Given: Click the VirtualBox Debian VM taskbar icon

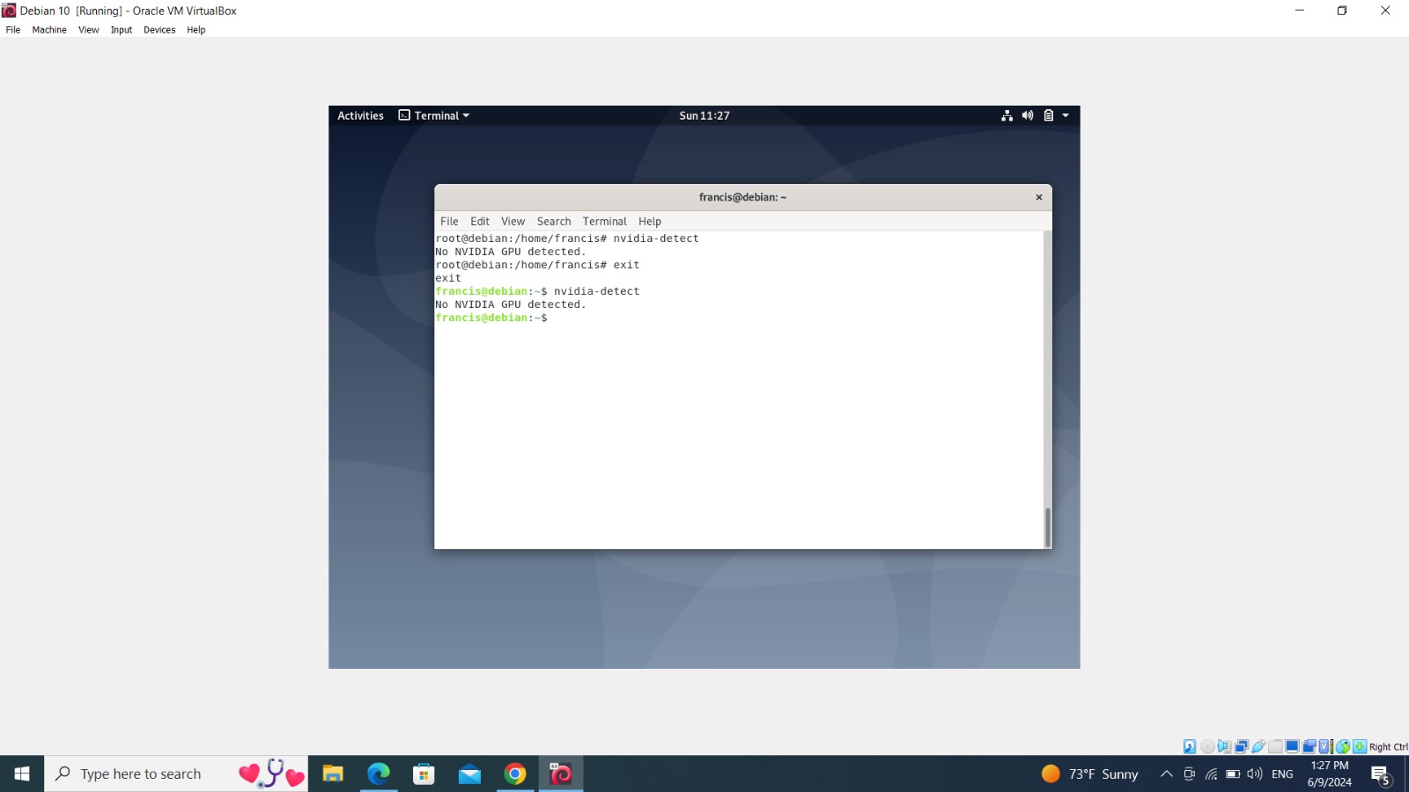Looking at the screenshot, I should point(561,774).
